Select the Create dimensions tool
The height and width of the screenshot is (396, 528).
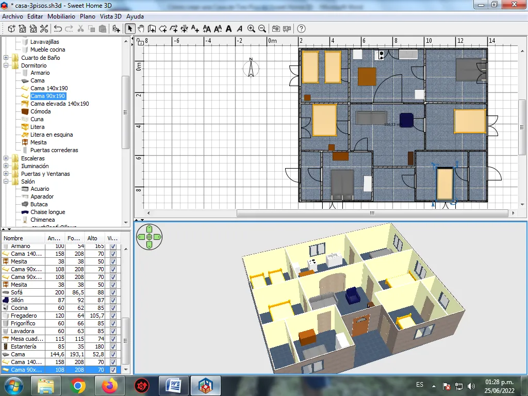[184, 29]
